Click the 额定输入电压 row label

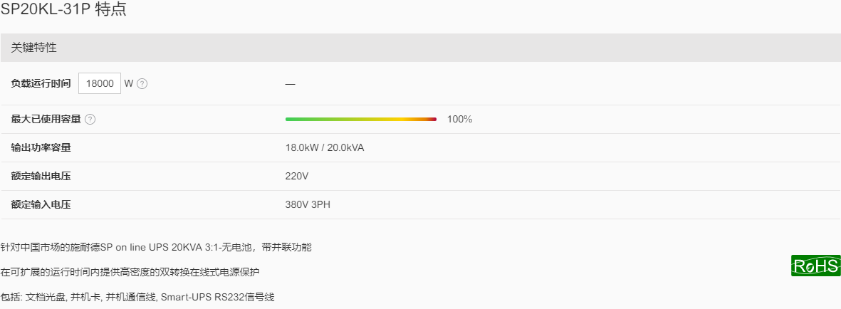41,204
